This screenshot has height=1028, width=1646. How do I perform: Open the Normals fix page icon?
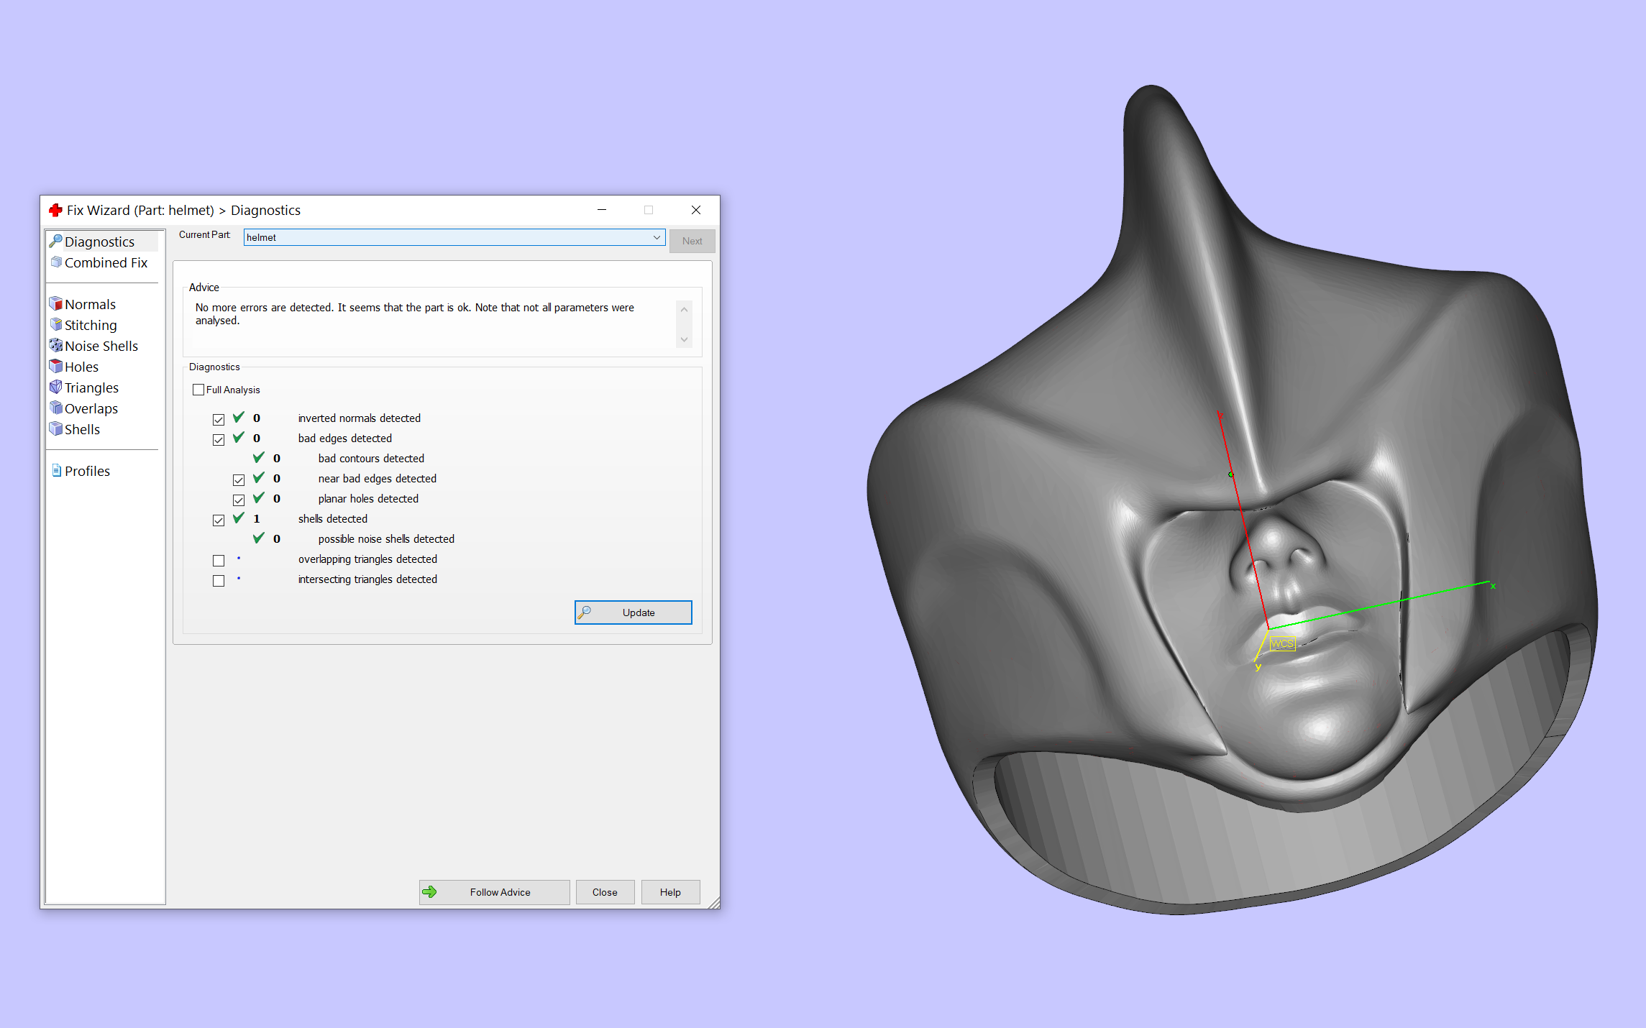[x=56, y=303]
